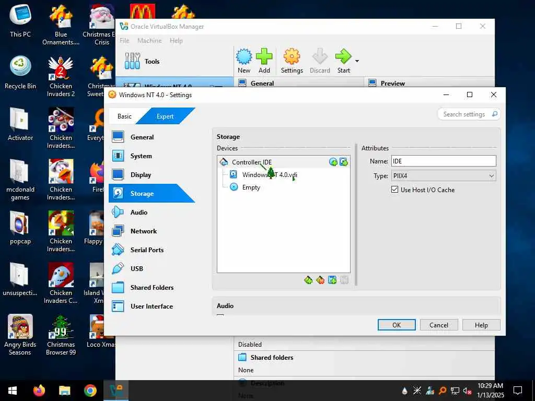Select the Recycle Bin desktop icon
This screenshot has height=401, width=535.
pos(20,73)
